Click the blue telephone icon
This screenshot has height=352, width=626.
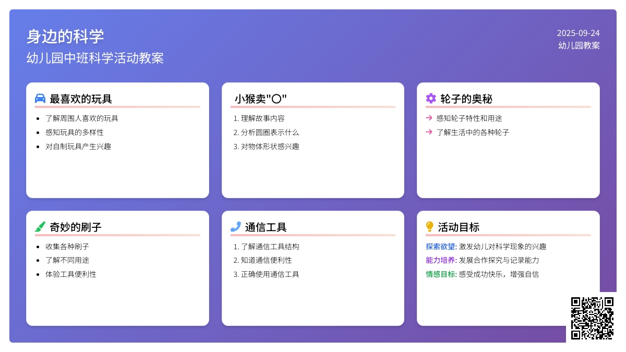point(235,227)
